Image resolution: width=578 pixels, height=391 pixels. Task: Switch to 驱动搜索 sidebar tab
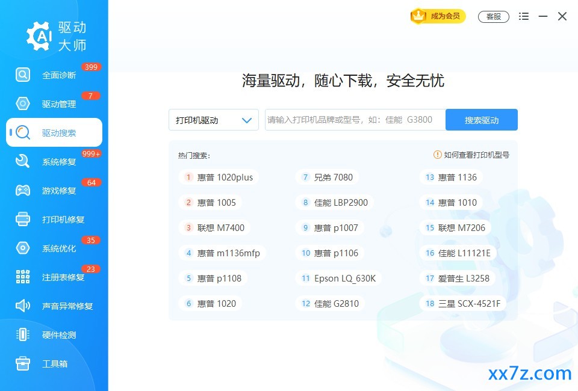(x=54, y=132)
